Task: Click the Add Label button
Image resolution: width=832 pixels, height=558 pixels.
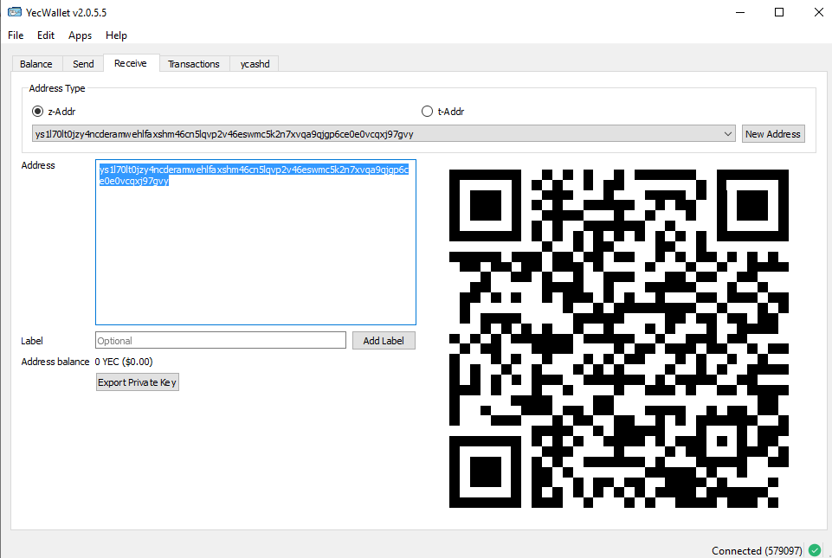Action: coord(384,340)
